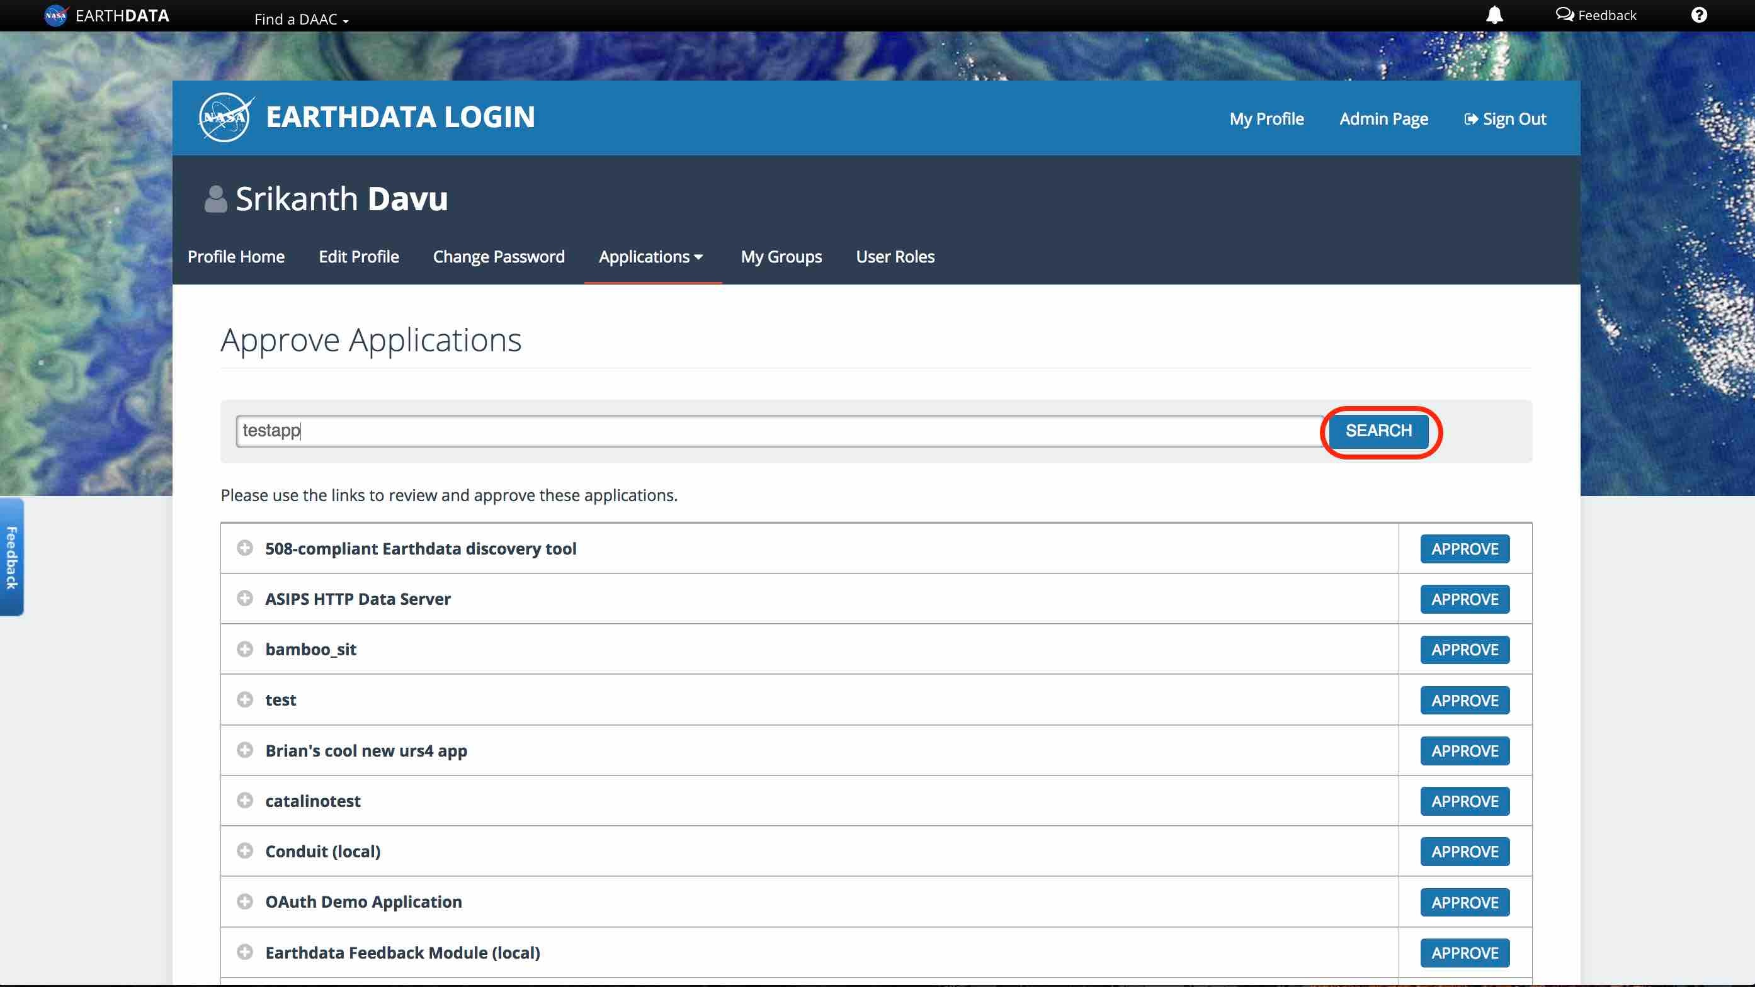
Task: Click the My Profile link
Action: click(1267, 118)
